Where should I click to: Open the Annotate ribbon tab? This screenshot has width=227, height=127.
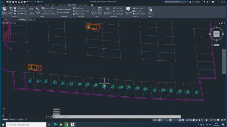tap(17, 5)
